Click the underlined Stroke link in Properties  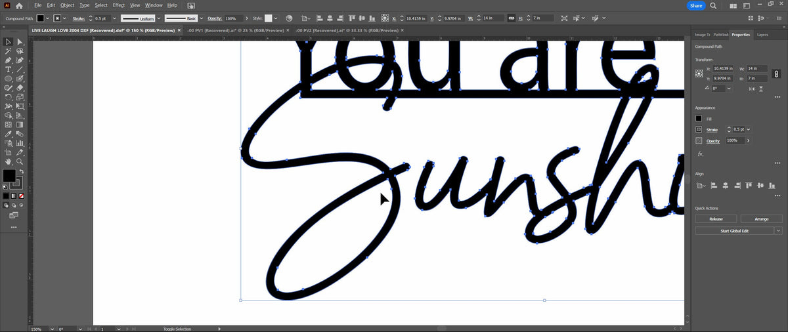(x=711, y=130)
